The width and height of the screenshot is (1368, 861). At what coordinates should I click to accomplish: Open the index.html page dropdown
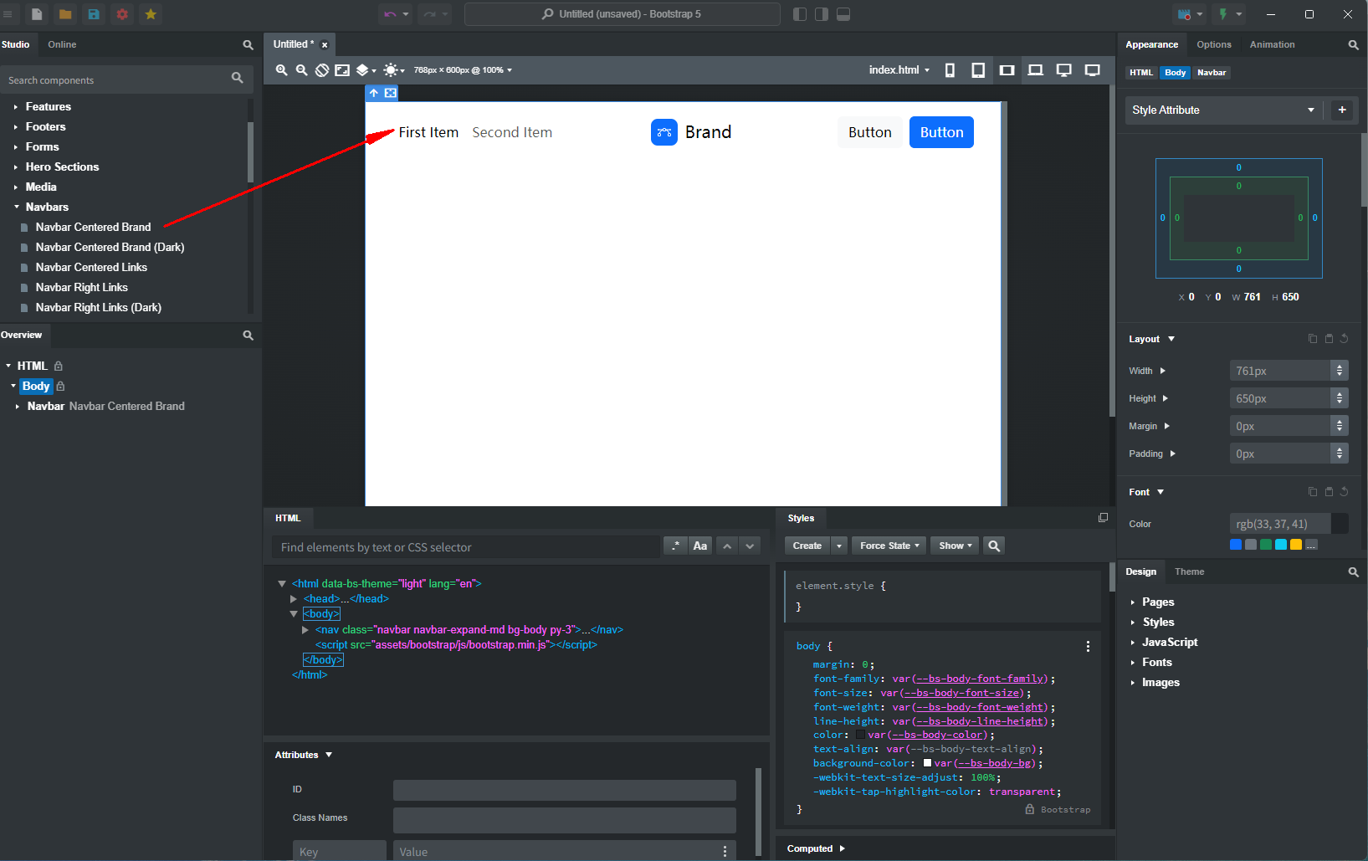(x=899, y=70)
